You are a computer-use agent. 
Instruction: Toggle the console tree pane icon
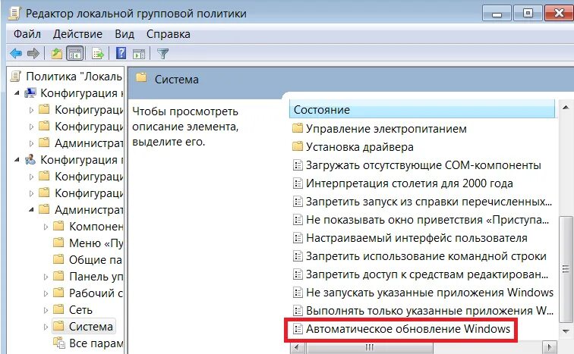(x=75, y=54)
